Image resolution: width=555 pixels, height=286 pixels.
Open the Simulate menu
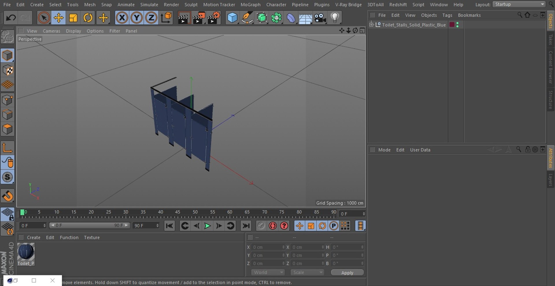pos(149,5)
